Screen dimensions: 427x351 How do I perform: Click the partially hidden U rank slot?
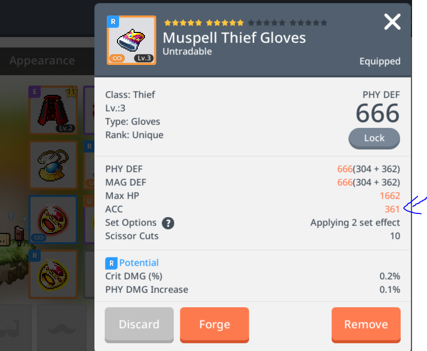point(89,219)
